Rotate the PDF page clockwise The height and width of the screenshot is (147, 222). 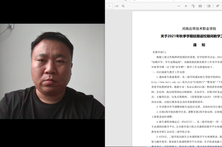[193, 6]
